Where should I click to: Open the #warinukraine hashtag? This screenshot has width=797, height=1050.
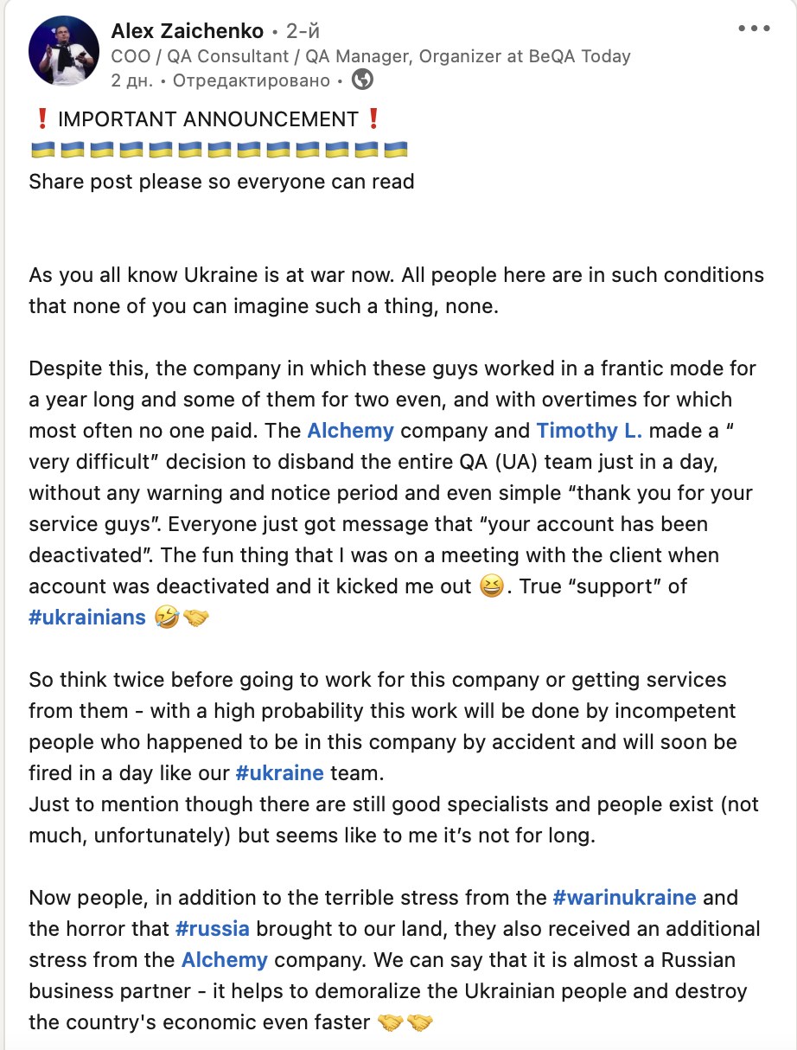pyautogui.click(x=624, y=897)
